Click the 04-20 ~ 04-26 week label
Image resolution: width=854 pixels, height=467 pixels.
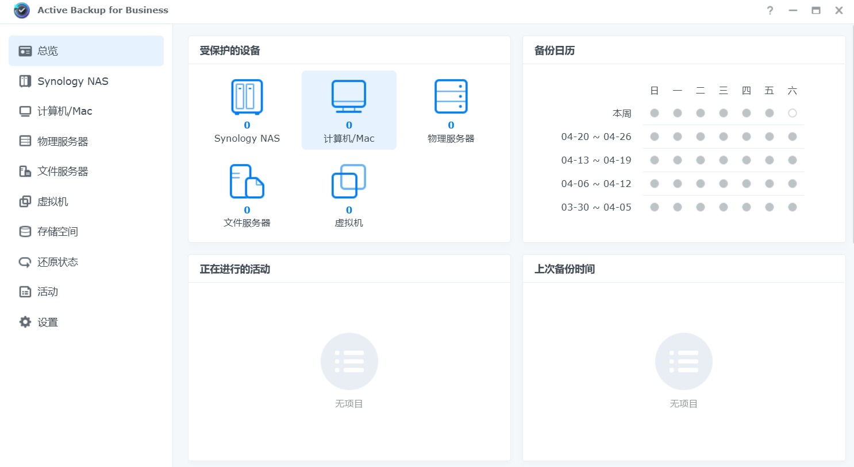[596, 137]
